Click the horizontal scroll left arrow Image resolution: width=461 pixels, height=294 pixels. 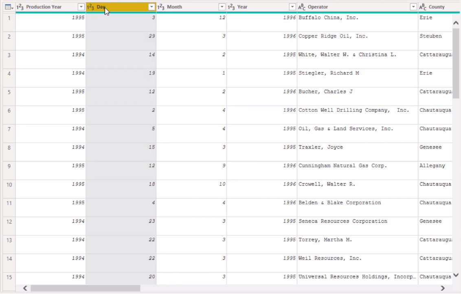tap(25, 288)
